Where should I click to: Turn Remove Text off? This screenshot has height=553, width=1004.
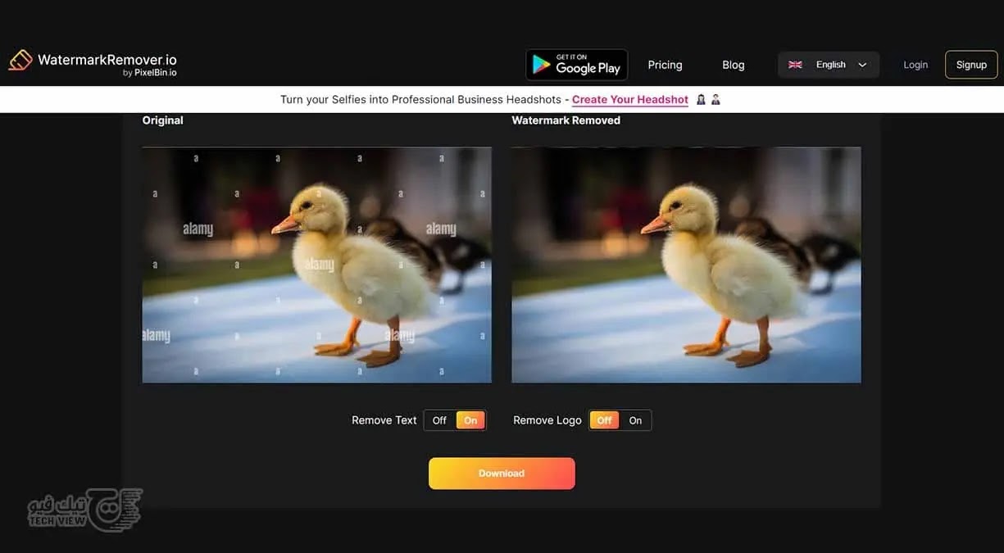[x=439, y=420]
